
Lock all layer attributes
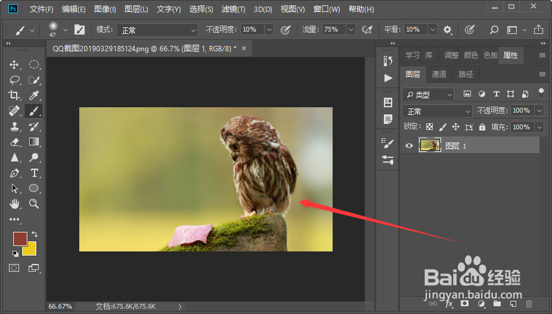tap(482, 127)
